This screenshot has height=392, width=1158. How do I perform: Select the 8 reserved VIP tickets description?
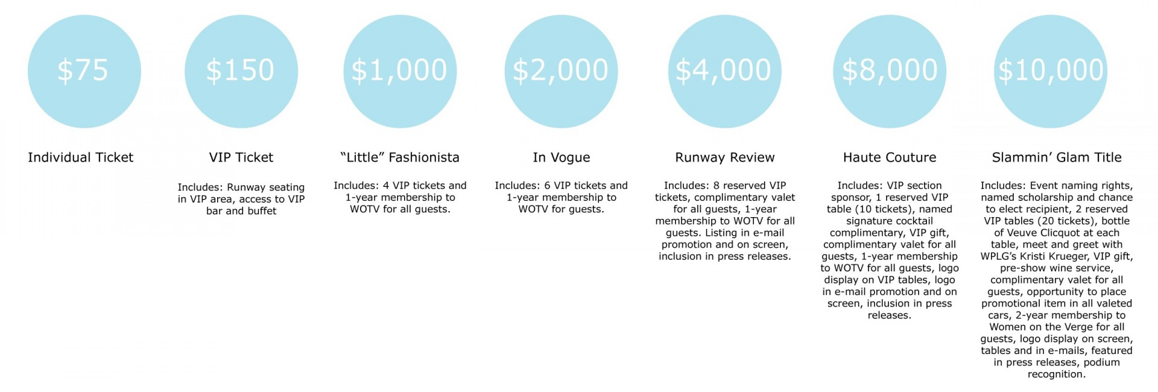pyautogui.click(x=724, y=221)
